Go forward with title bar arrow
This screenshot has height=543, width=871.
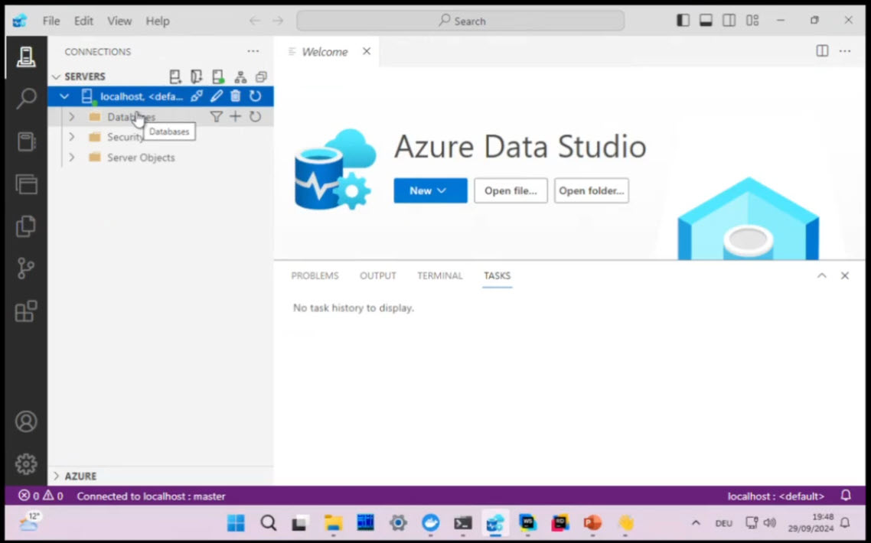pos(278,21)
